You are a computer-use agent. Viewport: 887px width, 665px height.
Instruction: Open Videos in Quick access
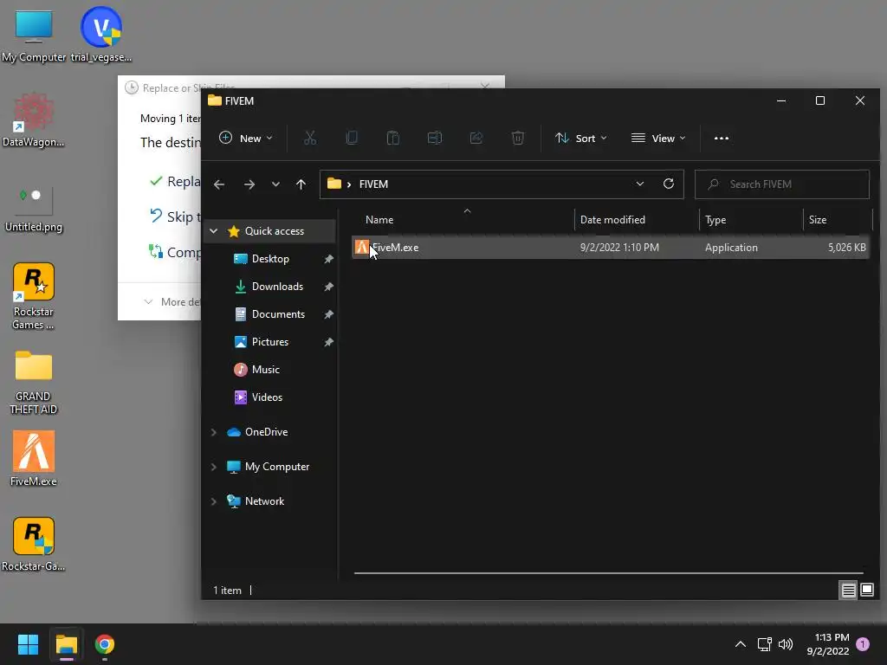click(x=267, y=397)
